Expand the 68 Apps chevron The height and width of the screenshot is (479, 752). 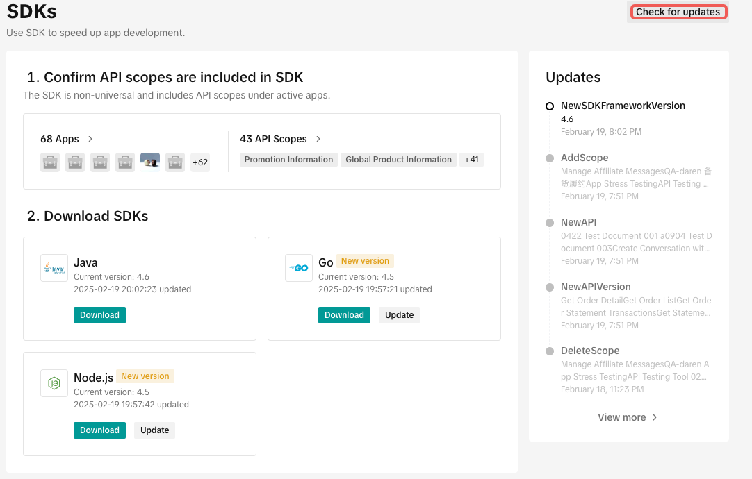90,139
